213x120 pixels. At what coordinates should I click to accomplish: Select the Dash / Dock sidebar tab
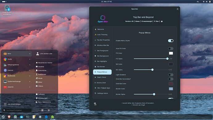click(x=102, y=77)
